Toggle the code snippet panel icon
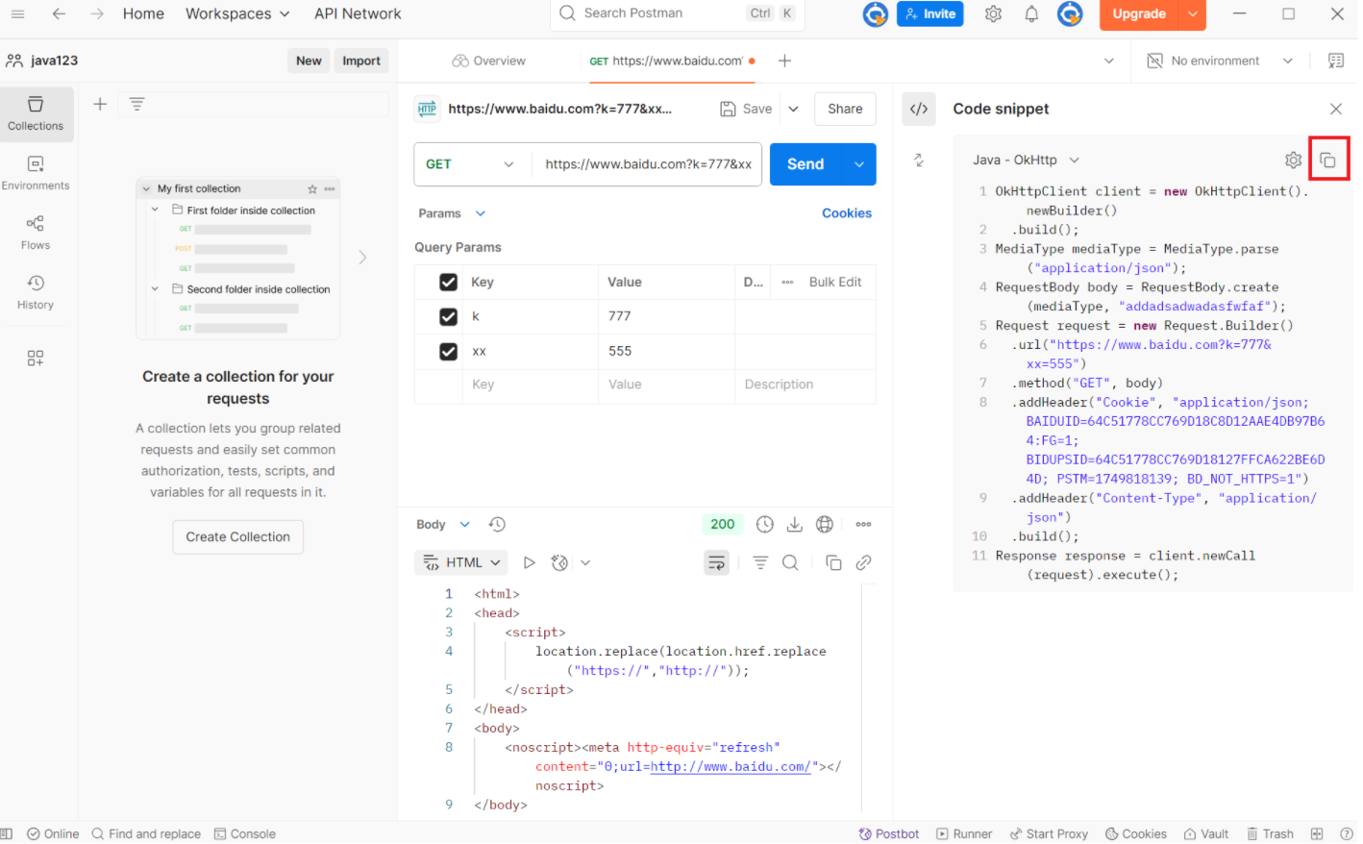This screenshot has height=844, width=1363. (x=919, y=109)
